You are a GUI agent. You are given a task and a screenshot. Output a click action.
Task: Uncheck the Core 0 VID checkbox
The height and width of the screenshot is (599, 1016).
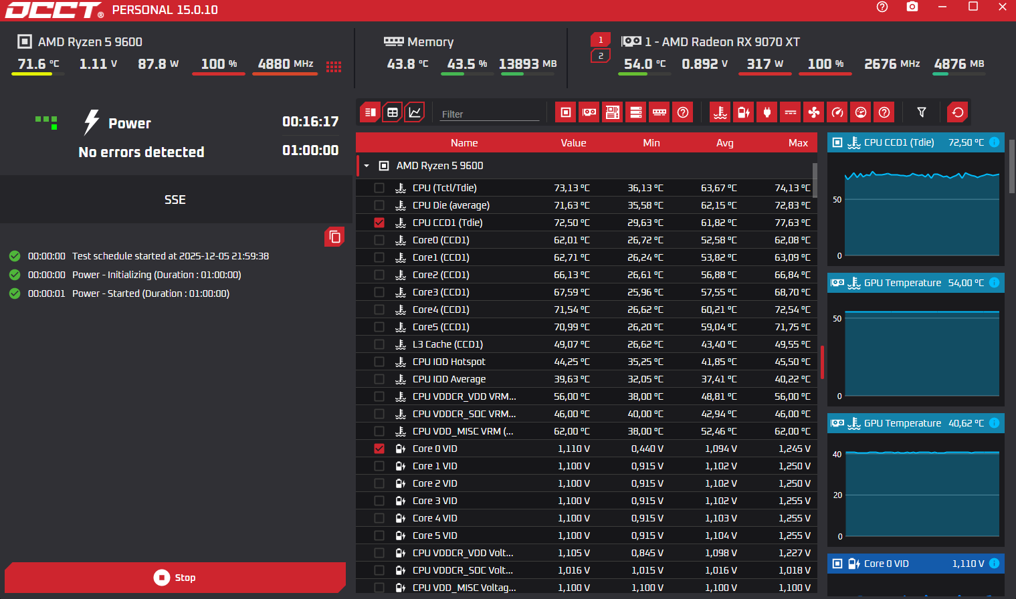tap(379, 449)
